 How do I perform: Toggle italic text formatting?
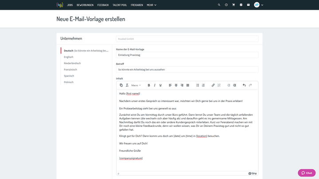[155, 85]
